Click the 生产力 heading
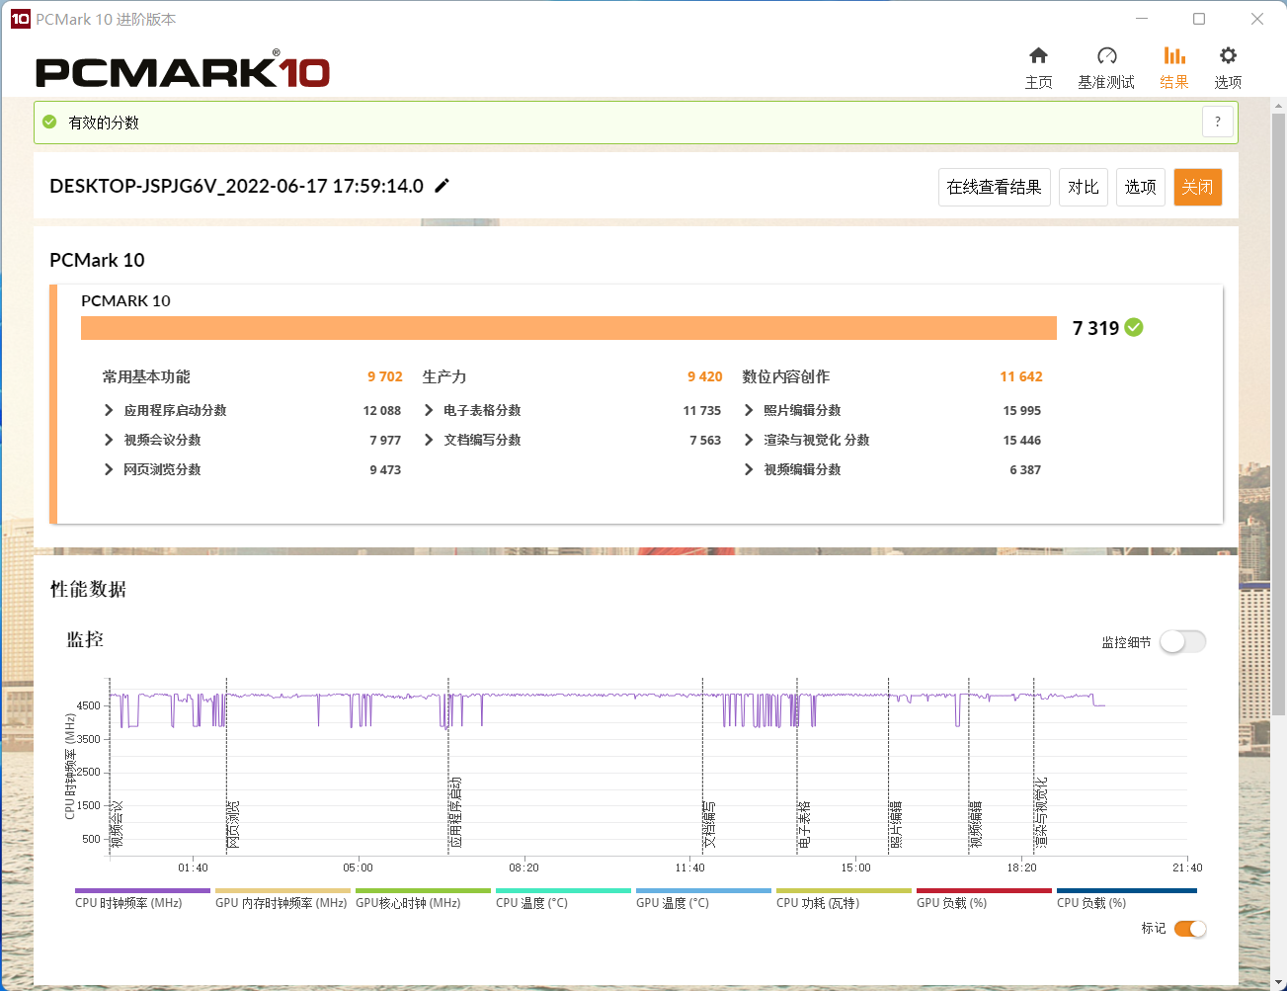This screenshot has width=1287, height=991. [444, 376]
